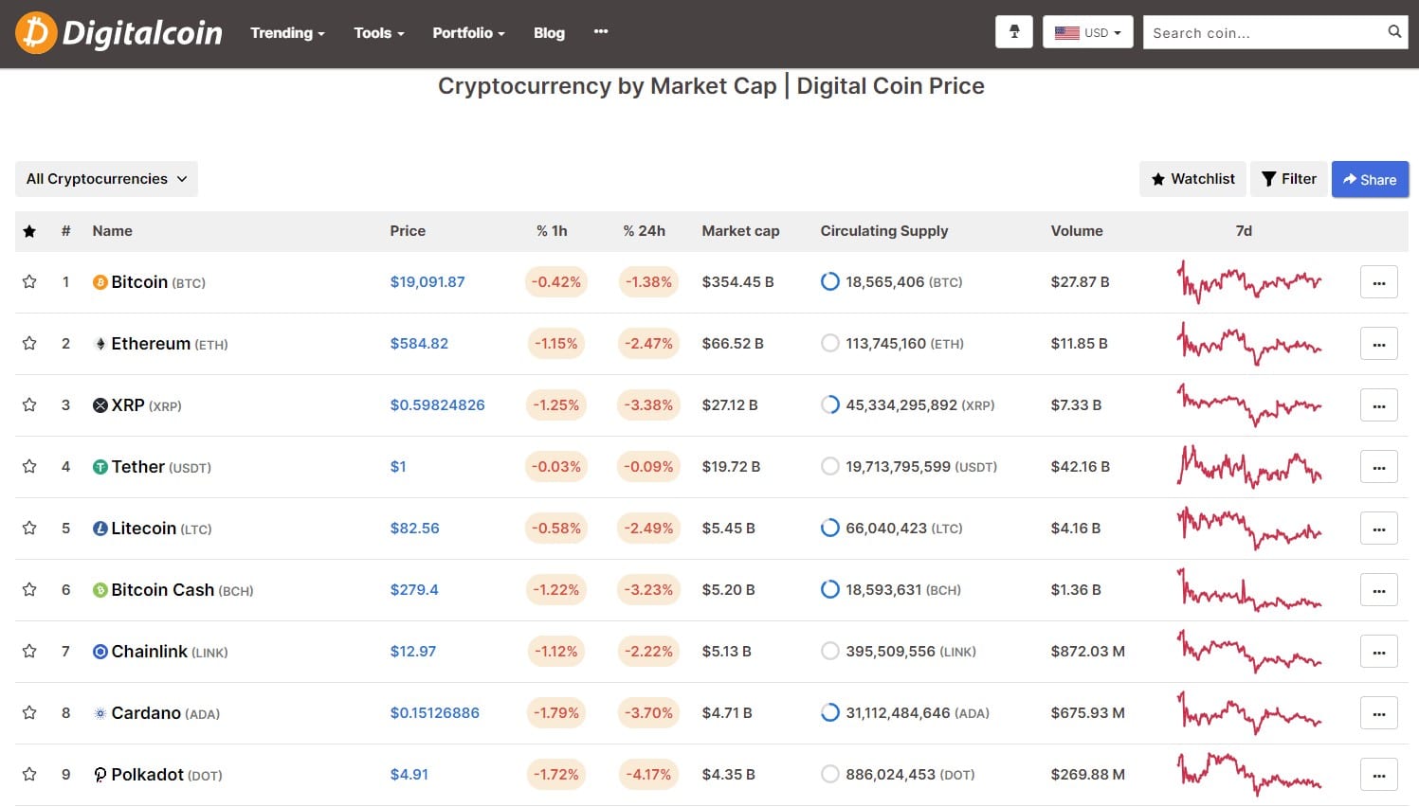Open Litecoin row more options button
This screenshot has height=807, width=1419.
coord(1379,529)
